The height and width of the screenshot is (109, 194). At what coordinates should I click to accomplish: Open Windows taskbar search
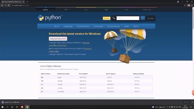pos(7,107)
